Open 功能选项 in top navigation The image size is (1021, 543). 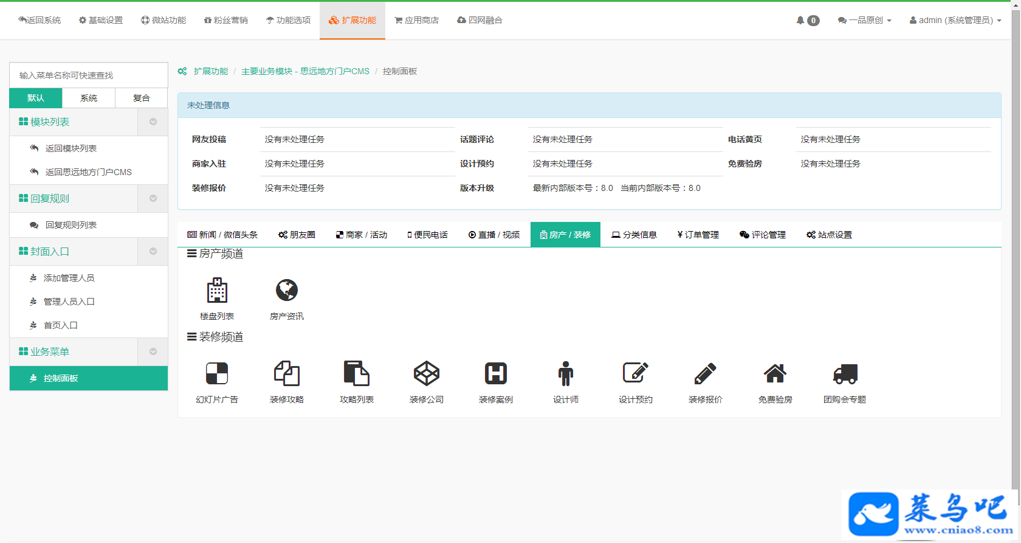pyautogui.click(x=289, y=20)
